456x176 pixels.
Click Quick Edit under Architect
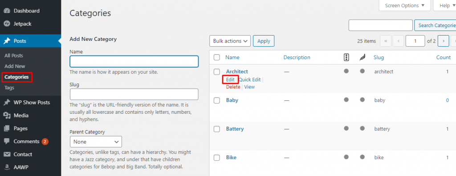[249, 80]
